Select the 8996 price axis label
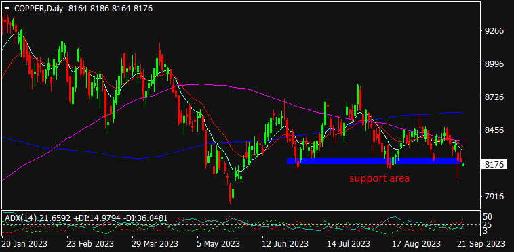This screenshot has height=252, width=514. [x=494, y=64]
